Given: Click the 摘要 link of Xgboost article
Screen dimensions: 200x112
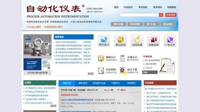Looking at the screenshot, I should pos(112,103).
